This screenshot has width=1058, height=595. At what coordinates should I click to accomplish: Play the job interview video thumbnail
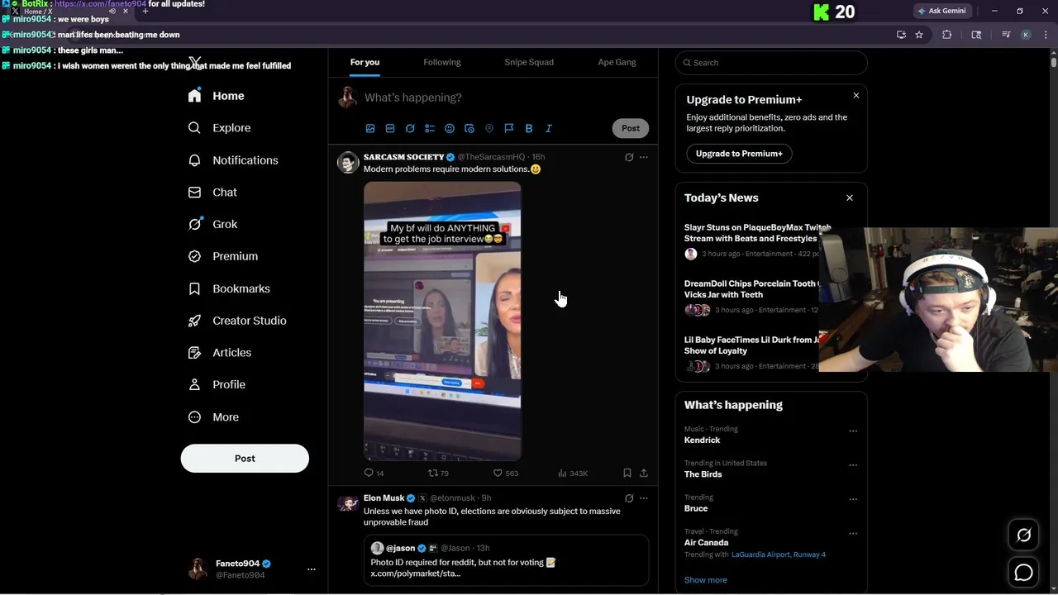pos(442,321)
